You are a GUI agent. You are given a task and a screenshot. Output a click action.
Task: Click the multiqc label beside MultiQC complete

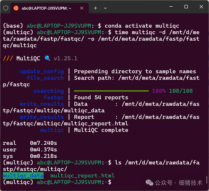click(52, 130)
